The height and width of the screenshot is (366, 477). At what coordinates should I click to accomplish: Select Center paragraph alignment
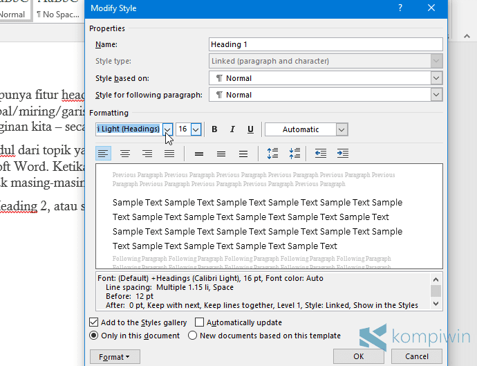coord(125,153)
